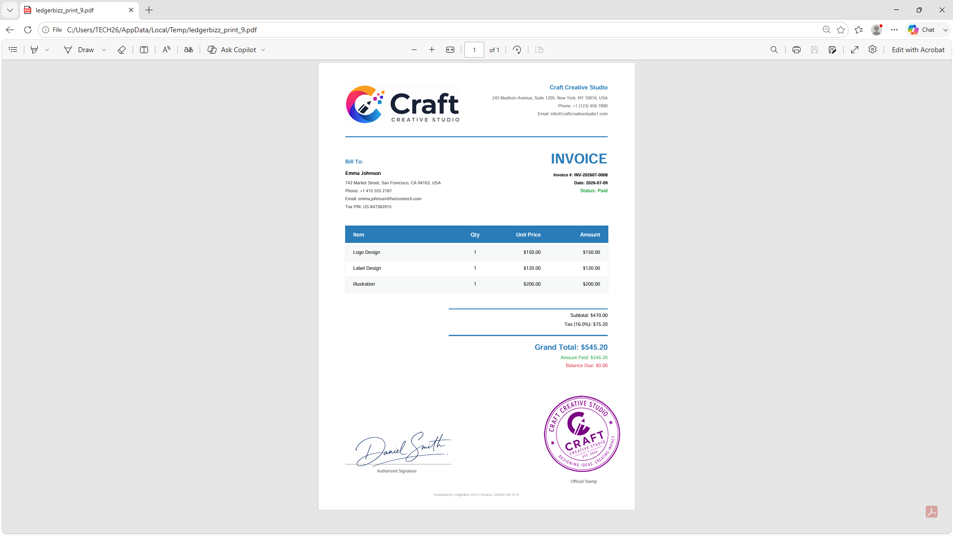The image size is (953, 536).
Task: Click the Balance Due: $0.00 text
Action: click(586, 366)
